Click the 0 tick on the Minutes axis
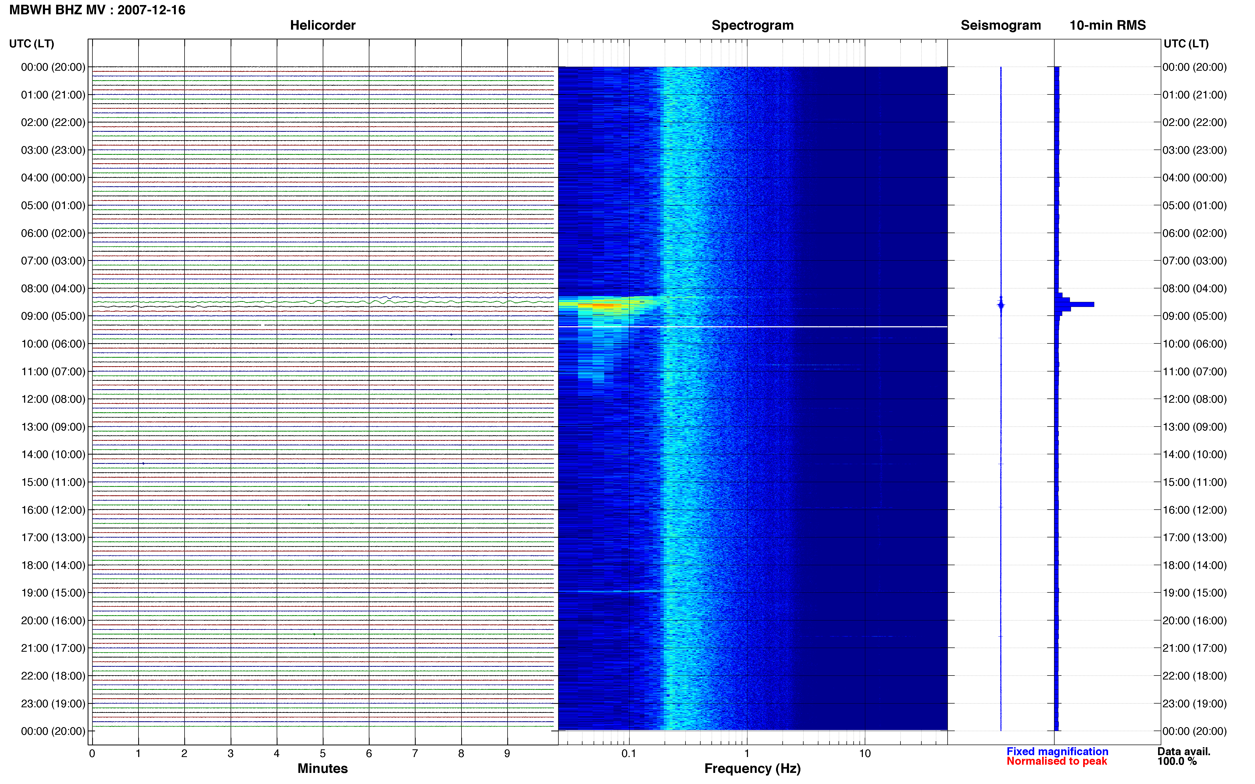The image size is (1255, 784). pyautogui.click(x=92, y=754)
